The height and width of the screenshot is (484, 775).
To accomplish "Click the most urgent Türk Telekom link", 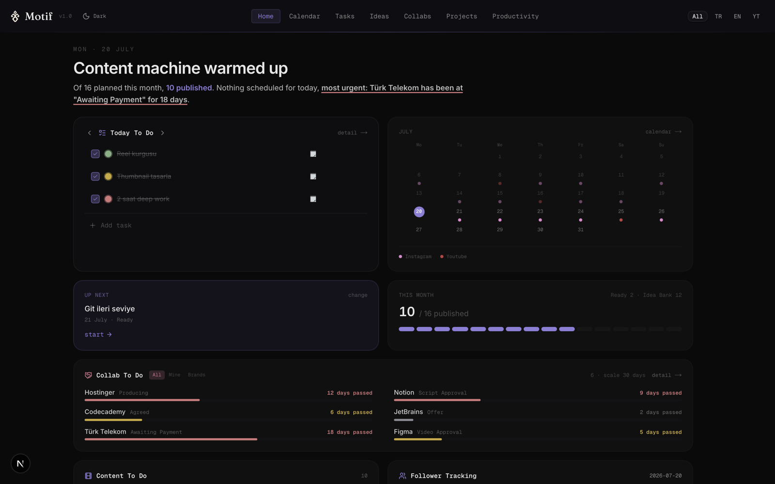I will (268, 94).
